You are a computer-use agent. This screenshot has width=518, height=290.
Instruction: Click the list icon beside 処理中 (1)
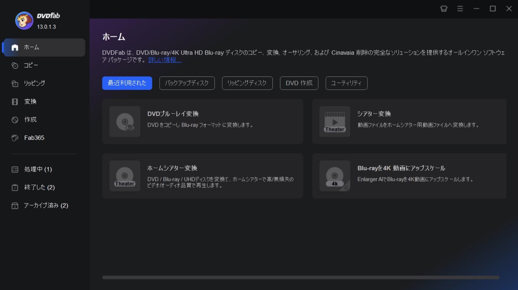point(15,169)
